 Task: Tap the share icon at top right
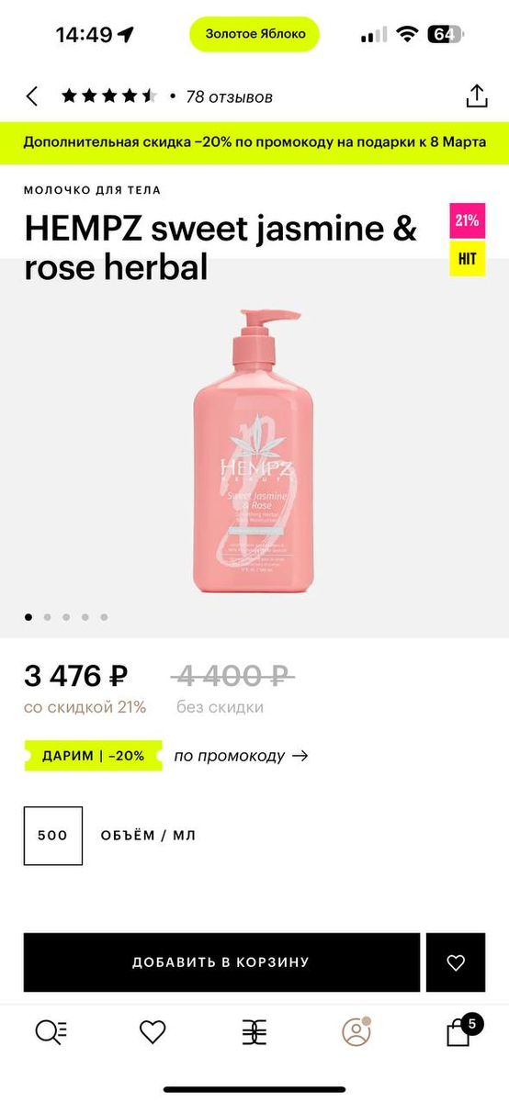click(x=476, y=96)
